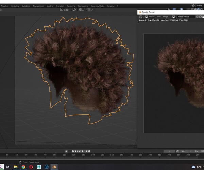Viewport: 204px width, 170px height.
Task: Expand the render window sidebar arrow
Action: point(138,22)
